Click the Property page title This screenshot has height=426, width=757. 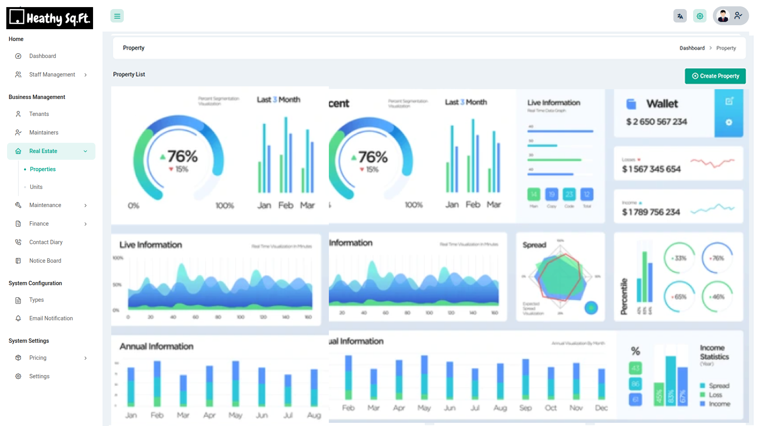point(134,48)
